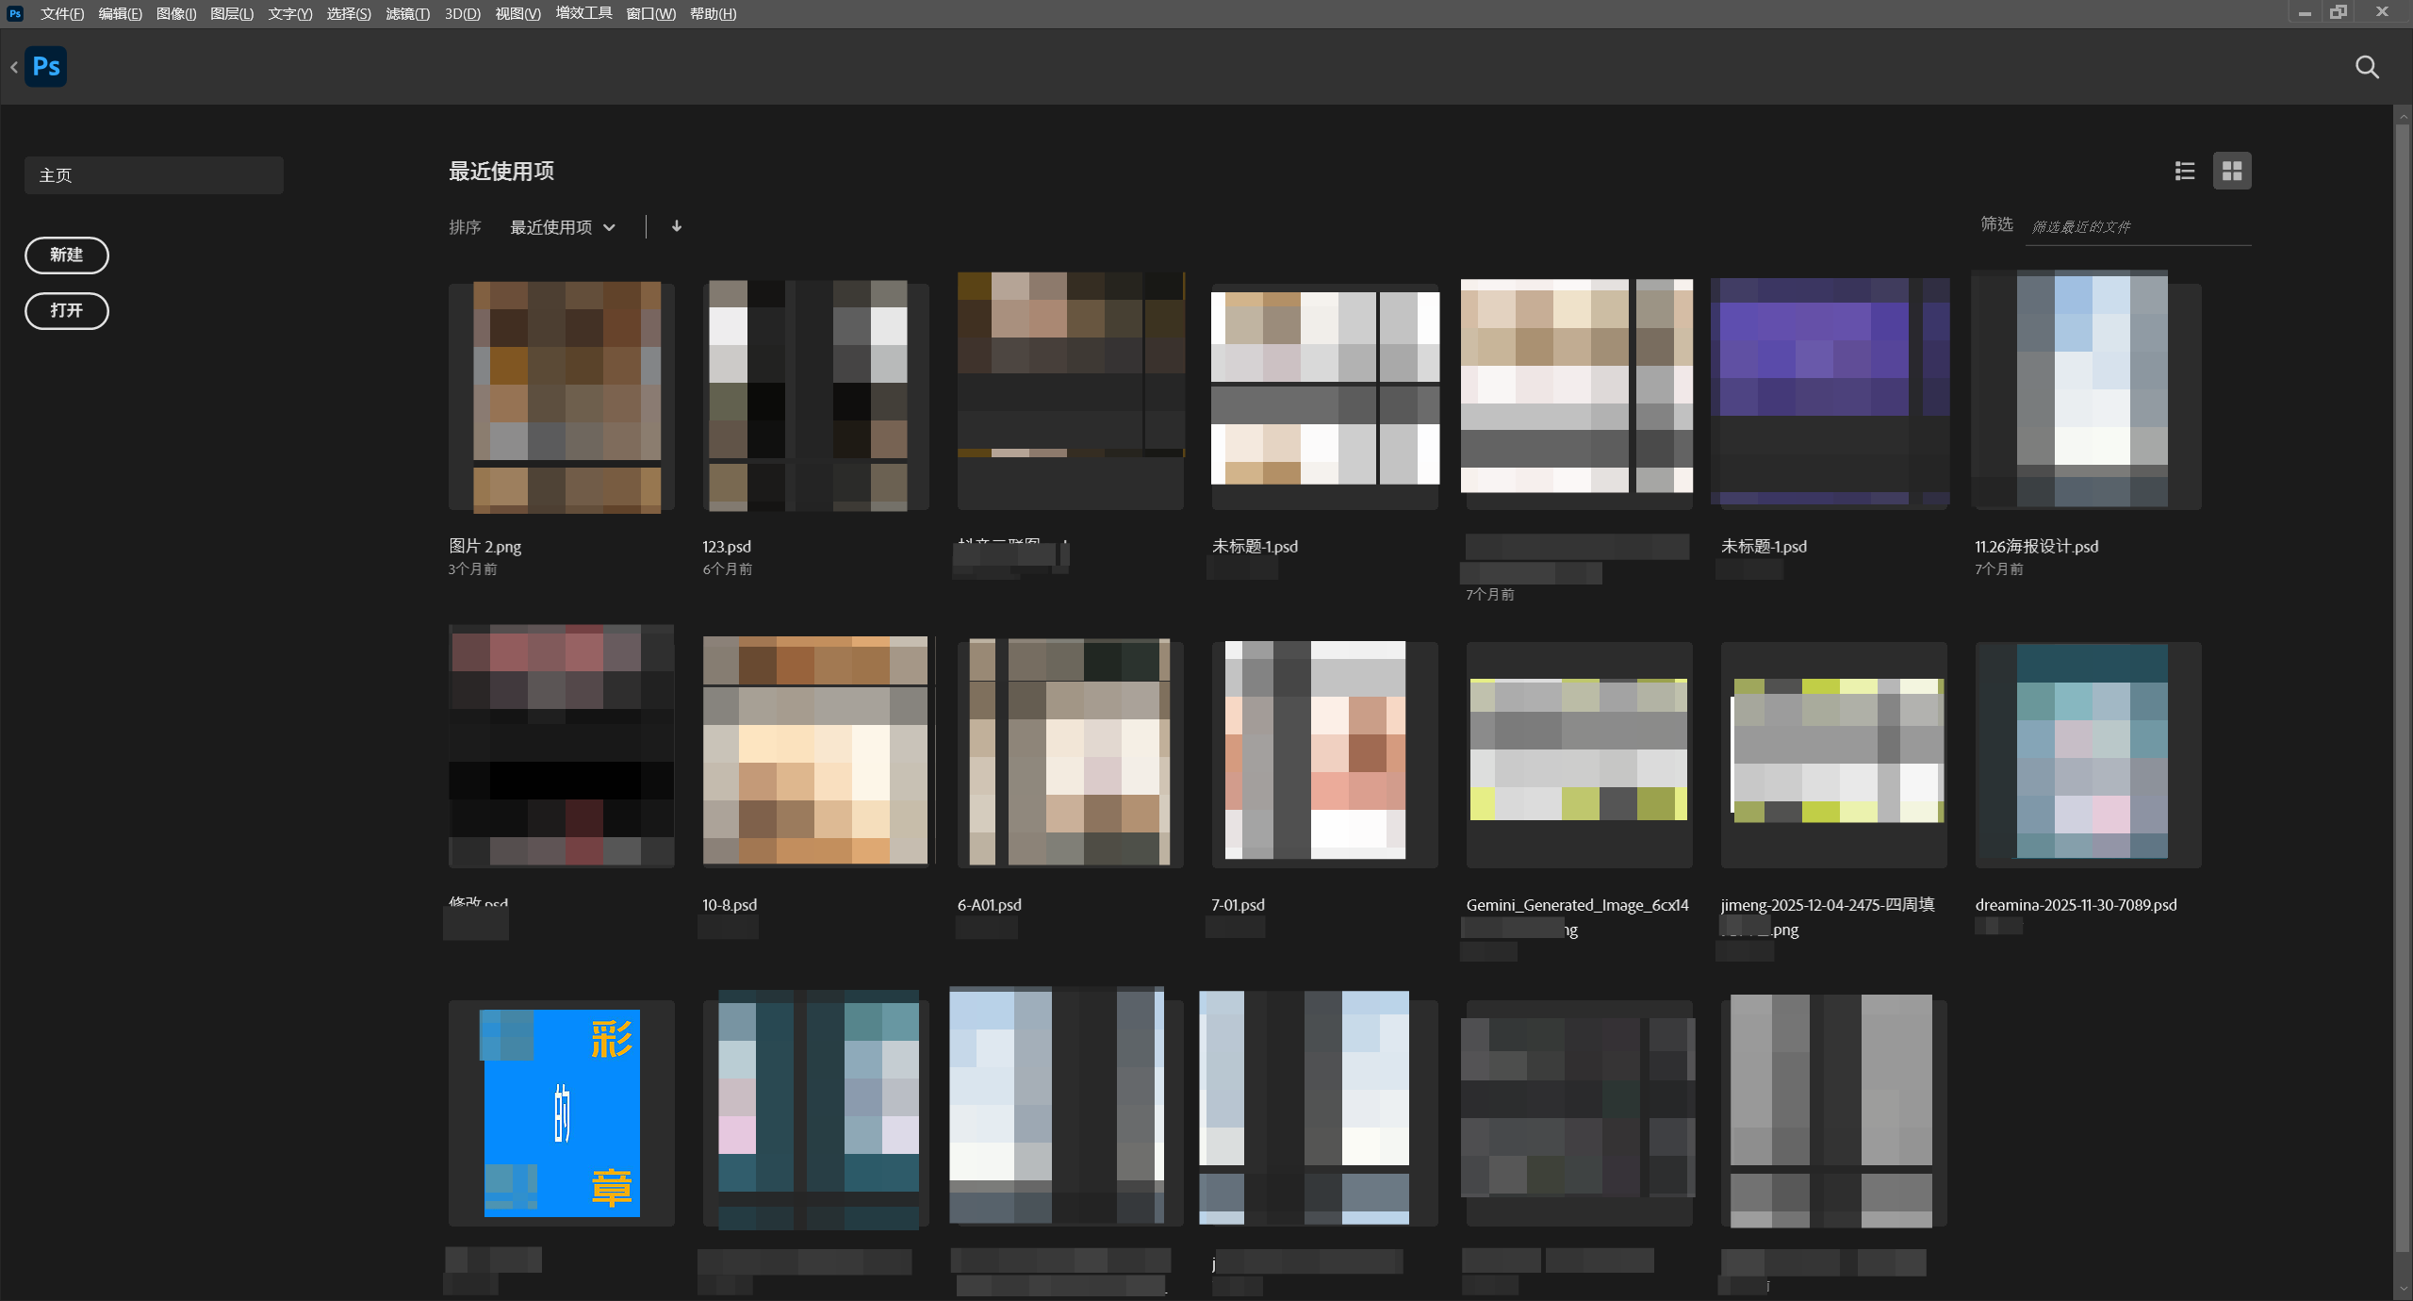Open the 图片 2.png thumbnail
The width and height of the screenshot is (2413, 1301).
click(562, 396)
